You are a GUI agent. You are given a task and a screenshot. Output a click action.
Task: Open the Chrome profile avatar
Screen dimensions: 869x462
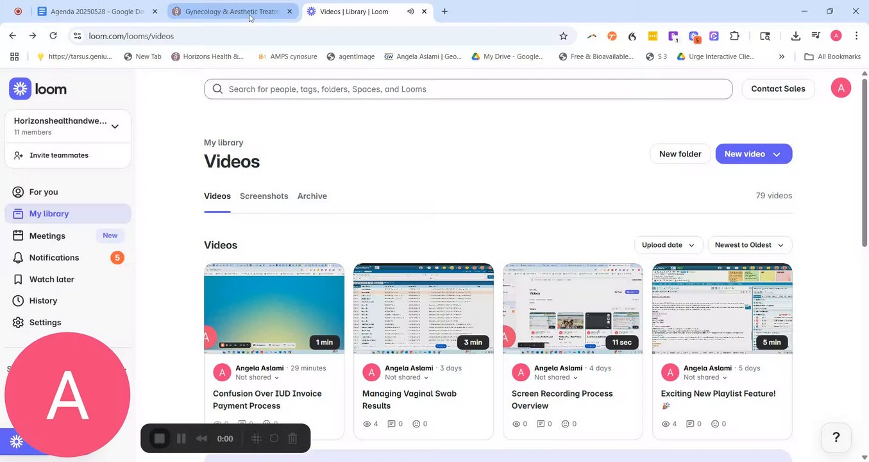click(x=836, y=36)
